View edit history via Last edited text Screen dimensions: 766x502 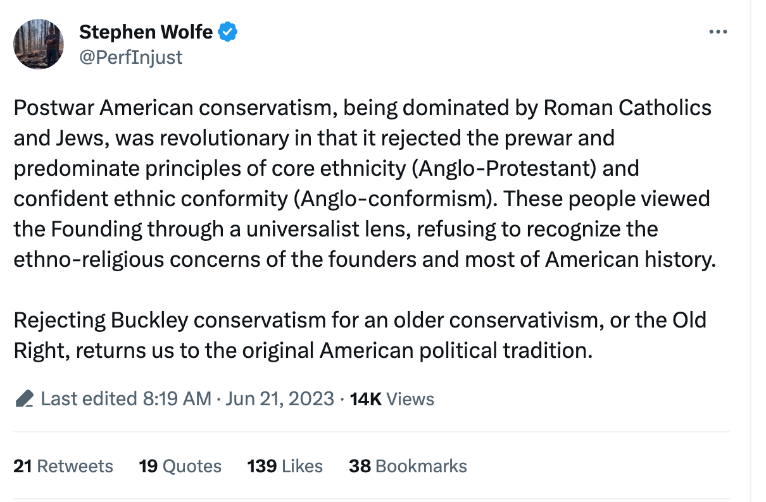click(89, 399)
